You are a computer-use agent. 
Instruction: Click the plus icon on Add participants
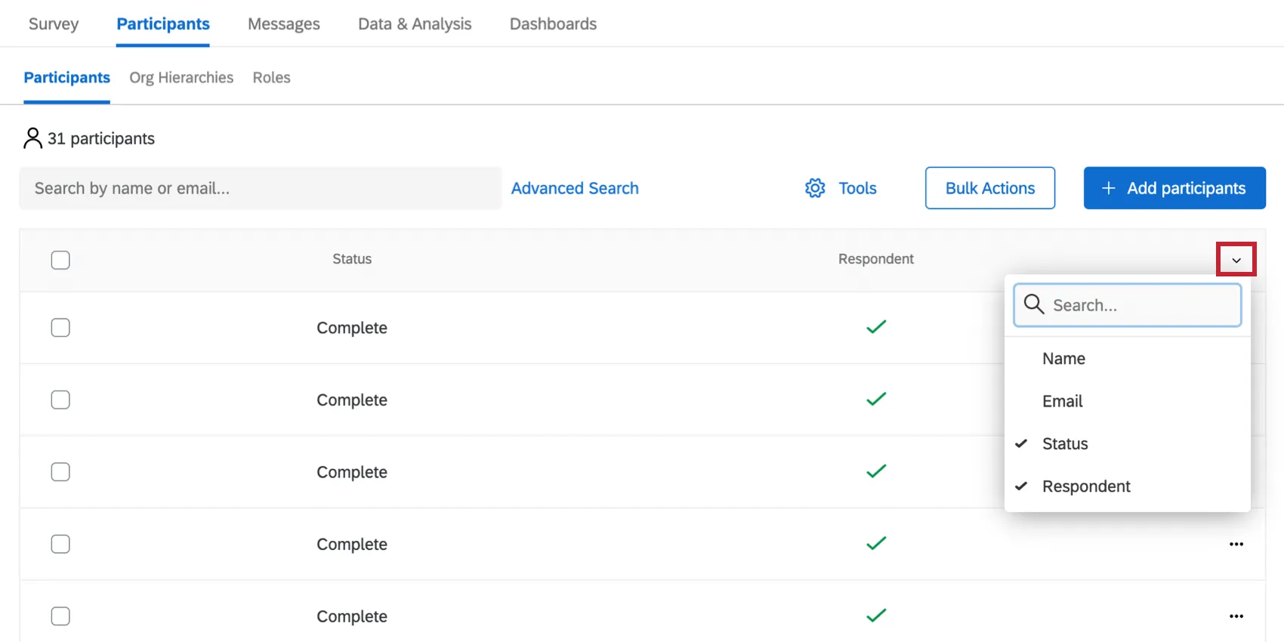(x=1108, y=188)
